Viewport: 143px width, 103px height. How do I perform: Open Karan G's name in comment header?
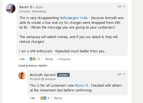coord(26,7)
